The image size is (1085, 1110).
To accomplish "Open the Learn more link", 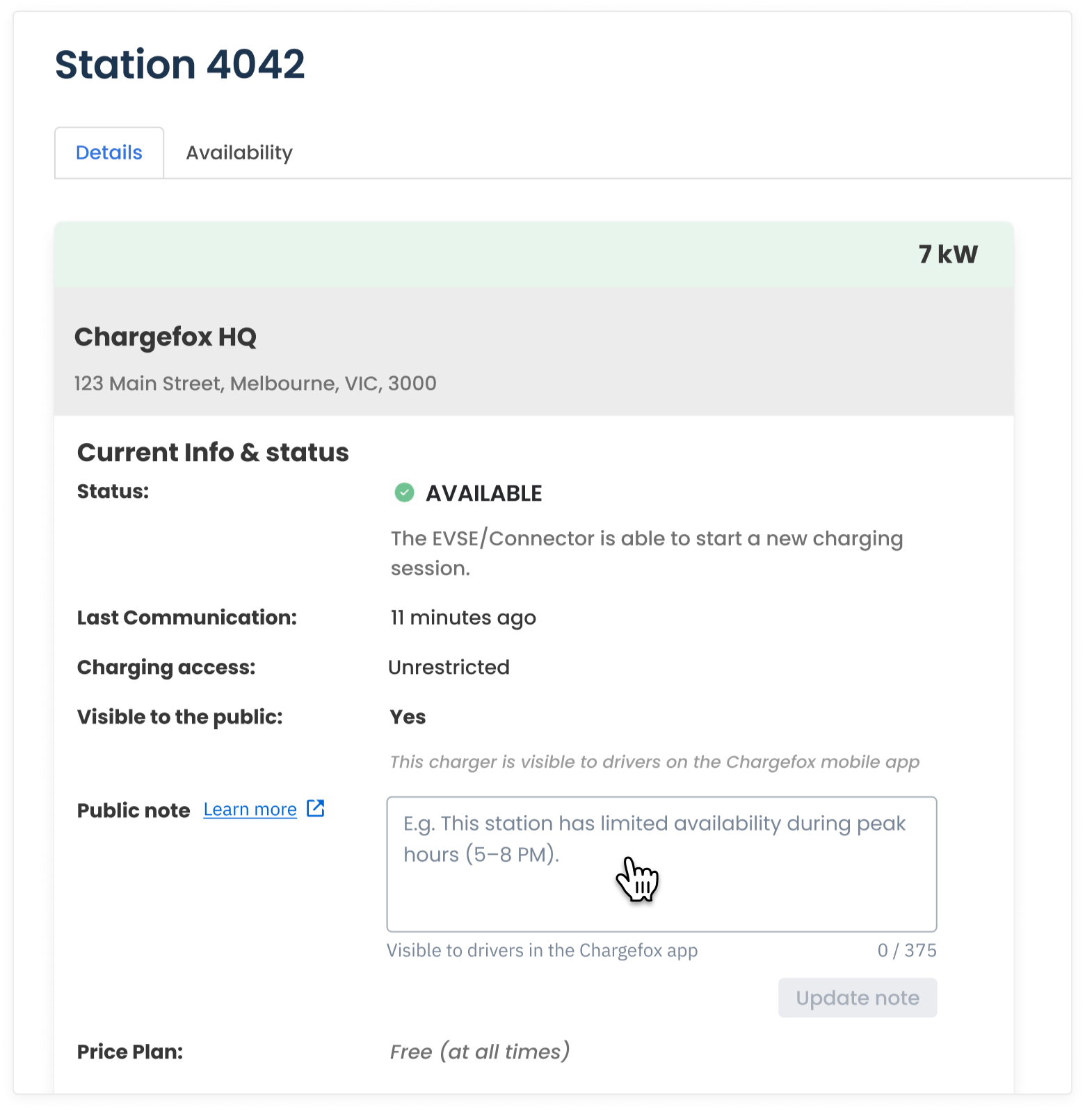I will 250,810.
